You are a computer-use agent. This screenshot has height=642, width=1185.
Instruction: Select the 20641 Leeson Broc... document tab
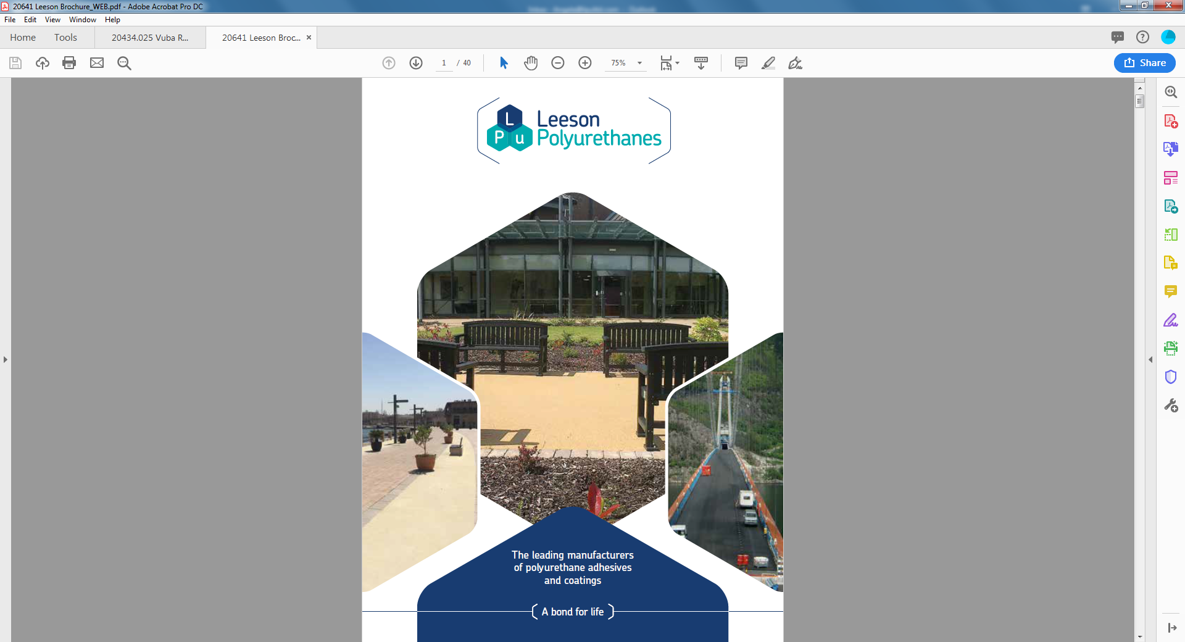coord(261,38)
